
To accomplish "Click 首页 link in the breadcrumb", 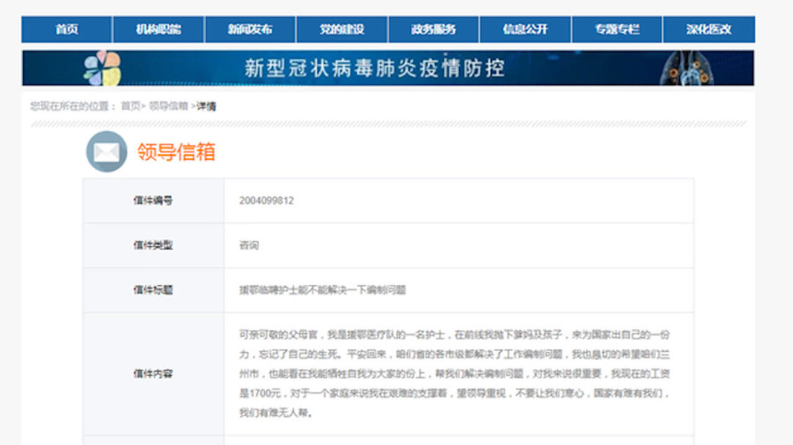I will coord(130,106).
